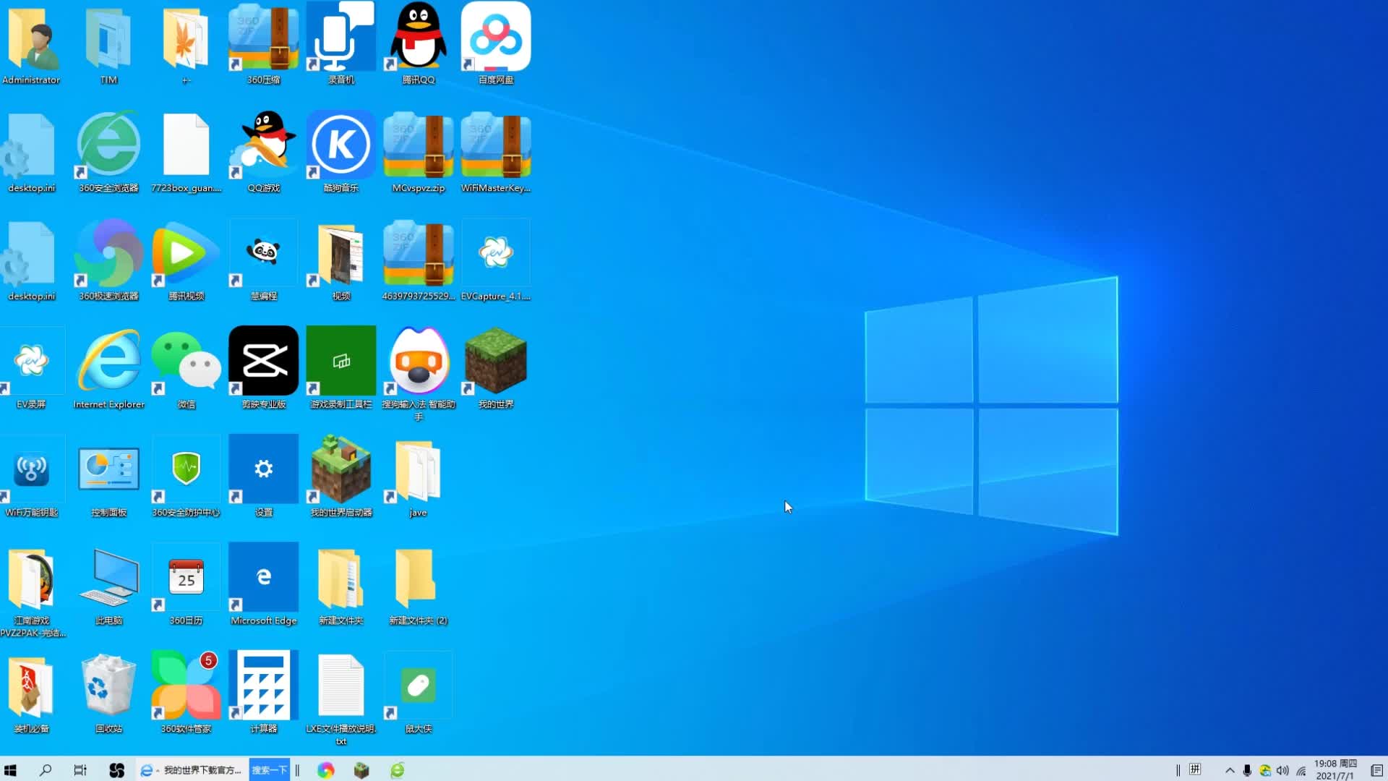
Task: Launch 我的世界 grass block icon
Action: pos(496,368)
